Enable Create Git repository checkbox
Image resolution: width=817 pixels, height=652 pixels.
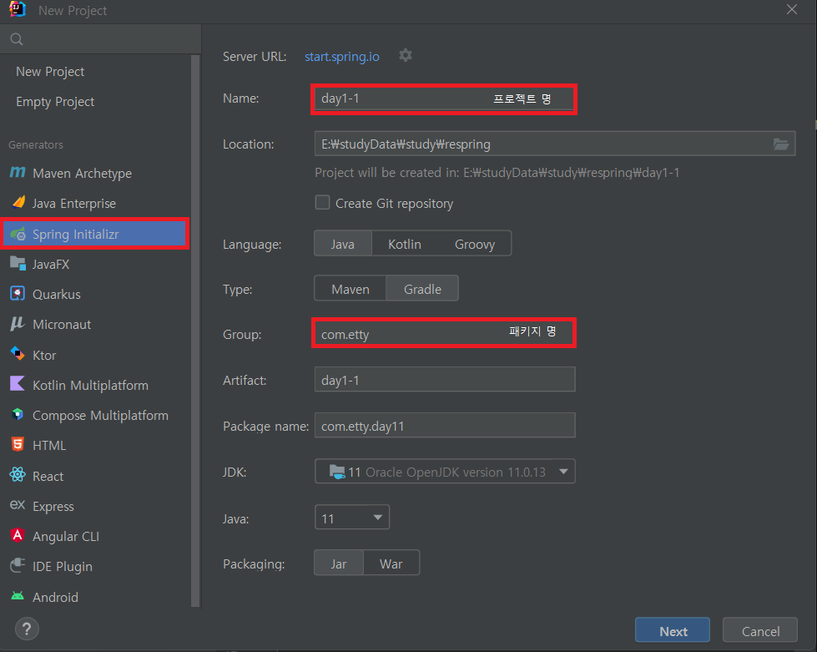322,202
